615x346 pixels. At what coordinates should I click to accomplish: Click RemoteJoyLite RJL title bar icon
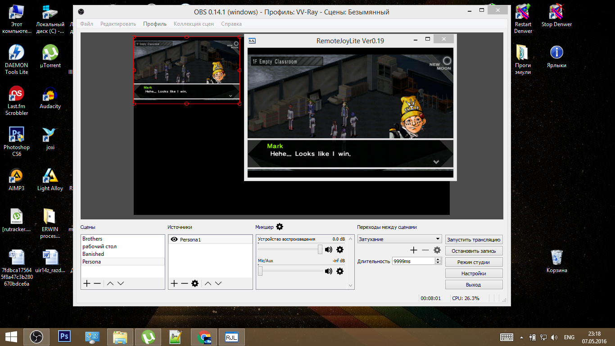point(252,41)
